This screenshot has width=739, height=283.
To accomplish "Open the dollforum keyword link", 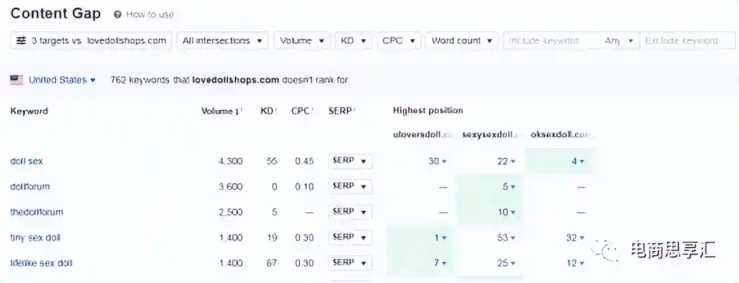I will [30, 187].
